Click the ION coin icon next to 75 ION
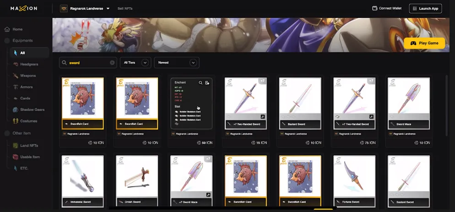455x212 pixels. click(362, 143)
